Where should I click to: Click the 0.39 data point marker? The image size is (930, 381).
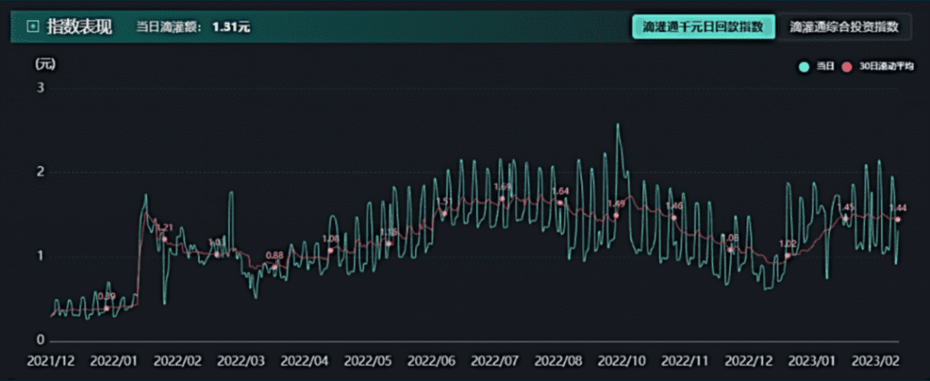[107, 308]
